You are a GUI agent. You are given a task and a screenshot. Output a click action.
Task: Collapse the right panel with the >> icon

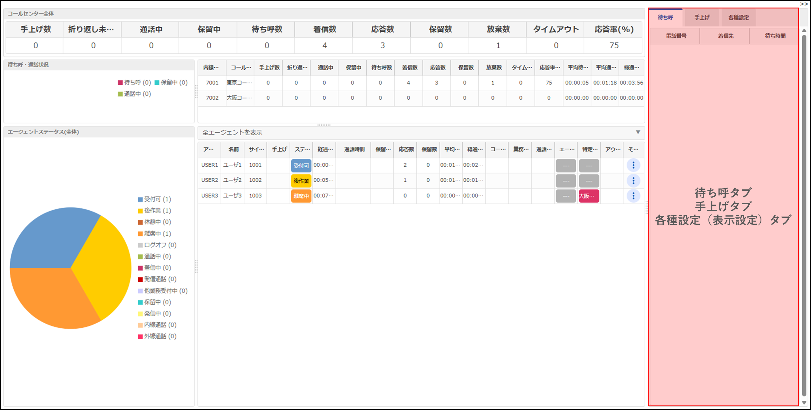(x=804, y=4)
